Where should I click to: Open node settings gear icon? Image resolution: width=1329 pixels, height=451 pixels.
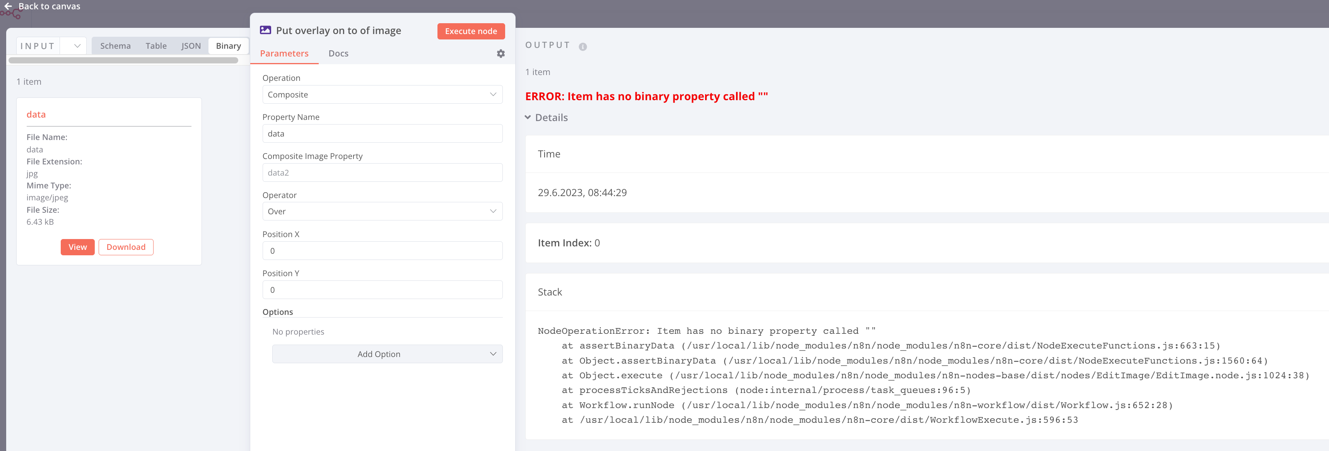[x=501, y=54]
